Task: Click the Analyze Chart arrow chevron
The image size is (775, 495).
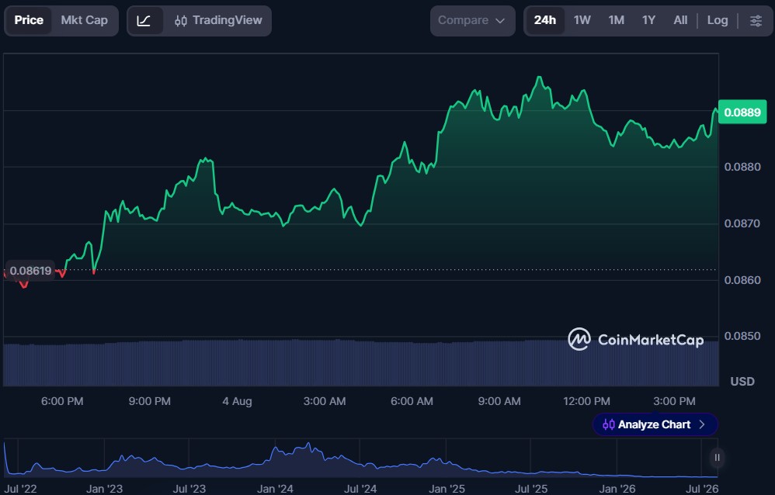Action: tap(702, 424)
